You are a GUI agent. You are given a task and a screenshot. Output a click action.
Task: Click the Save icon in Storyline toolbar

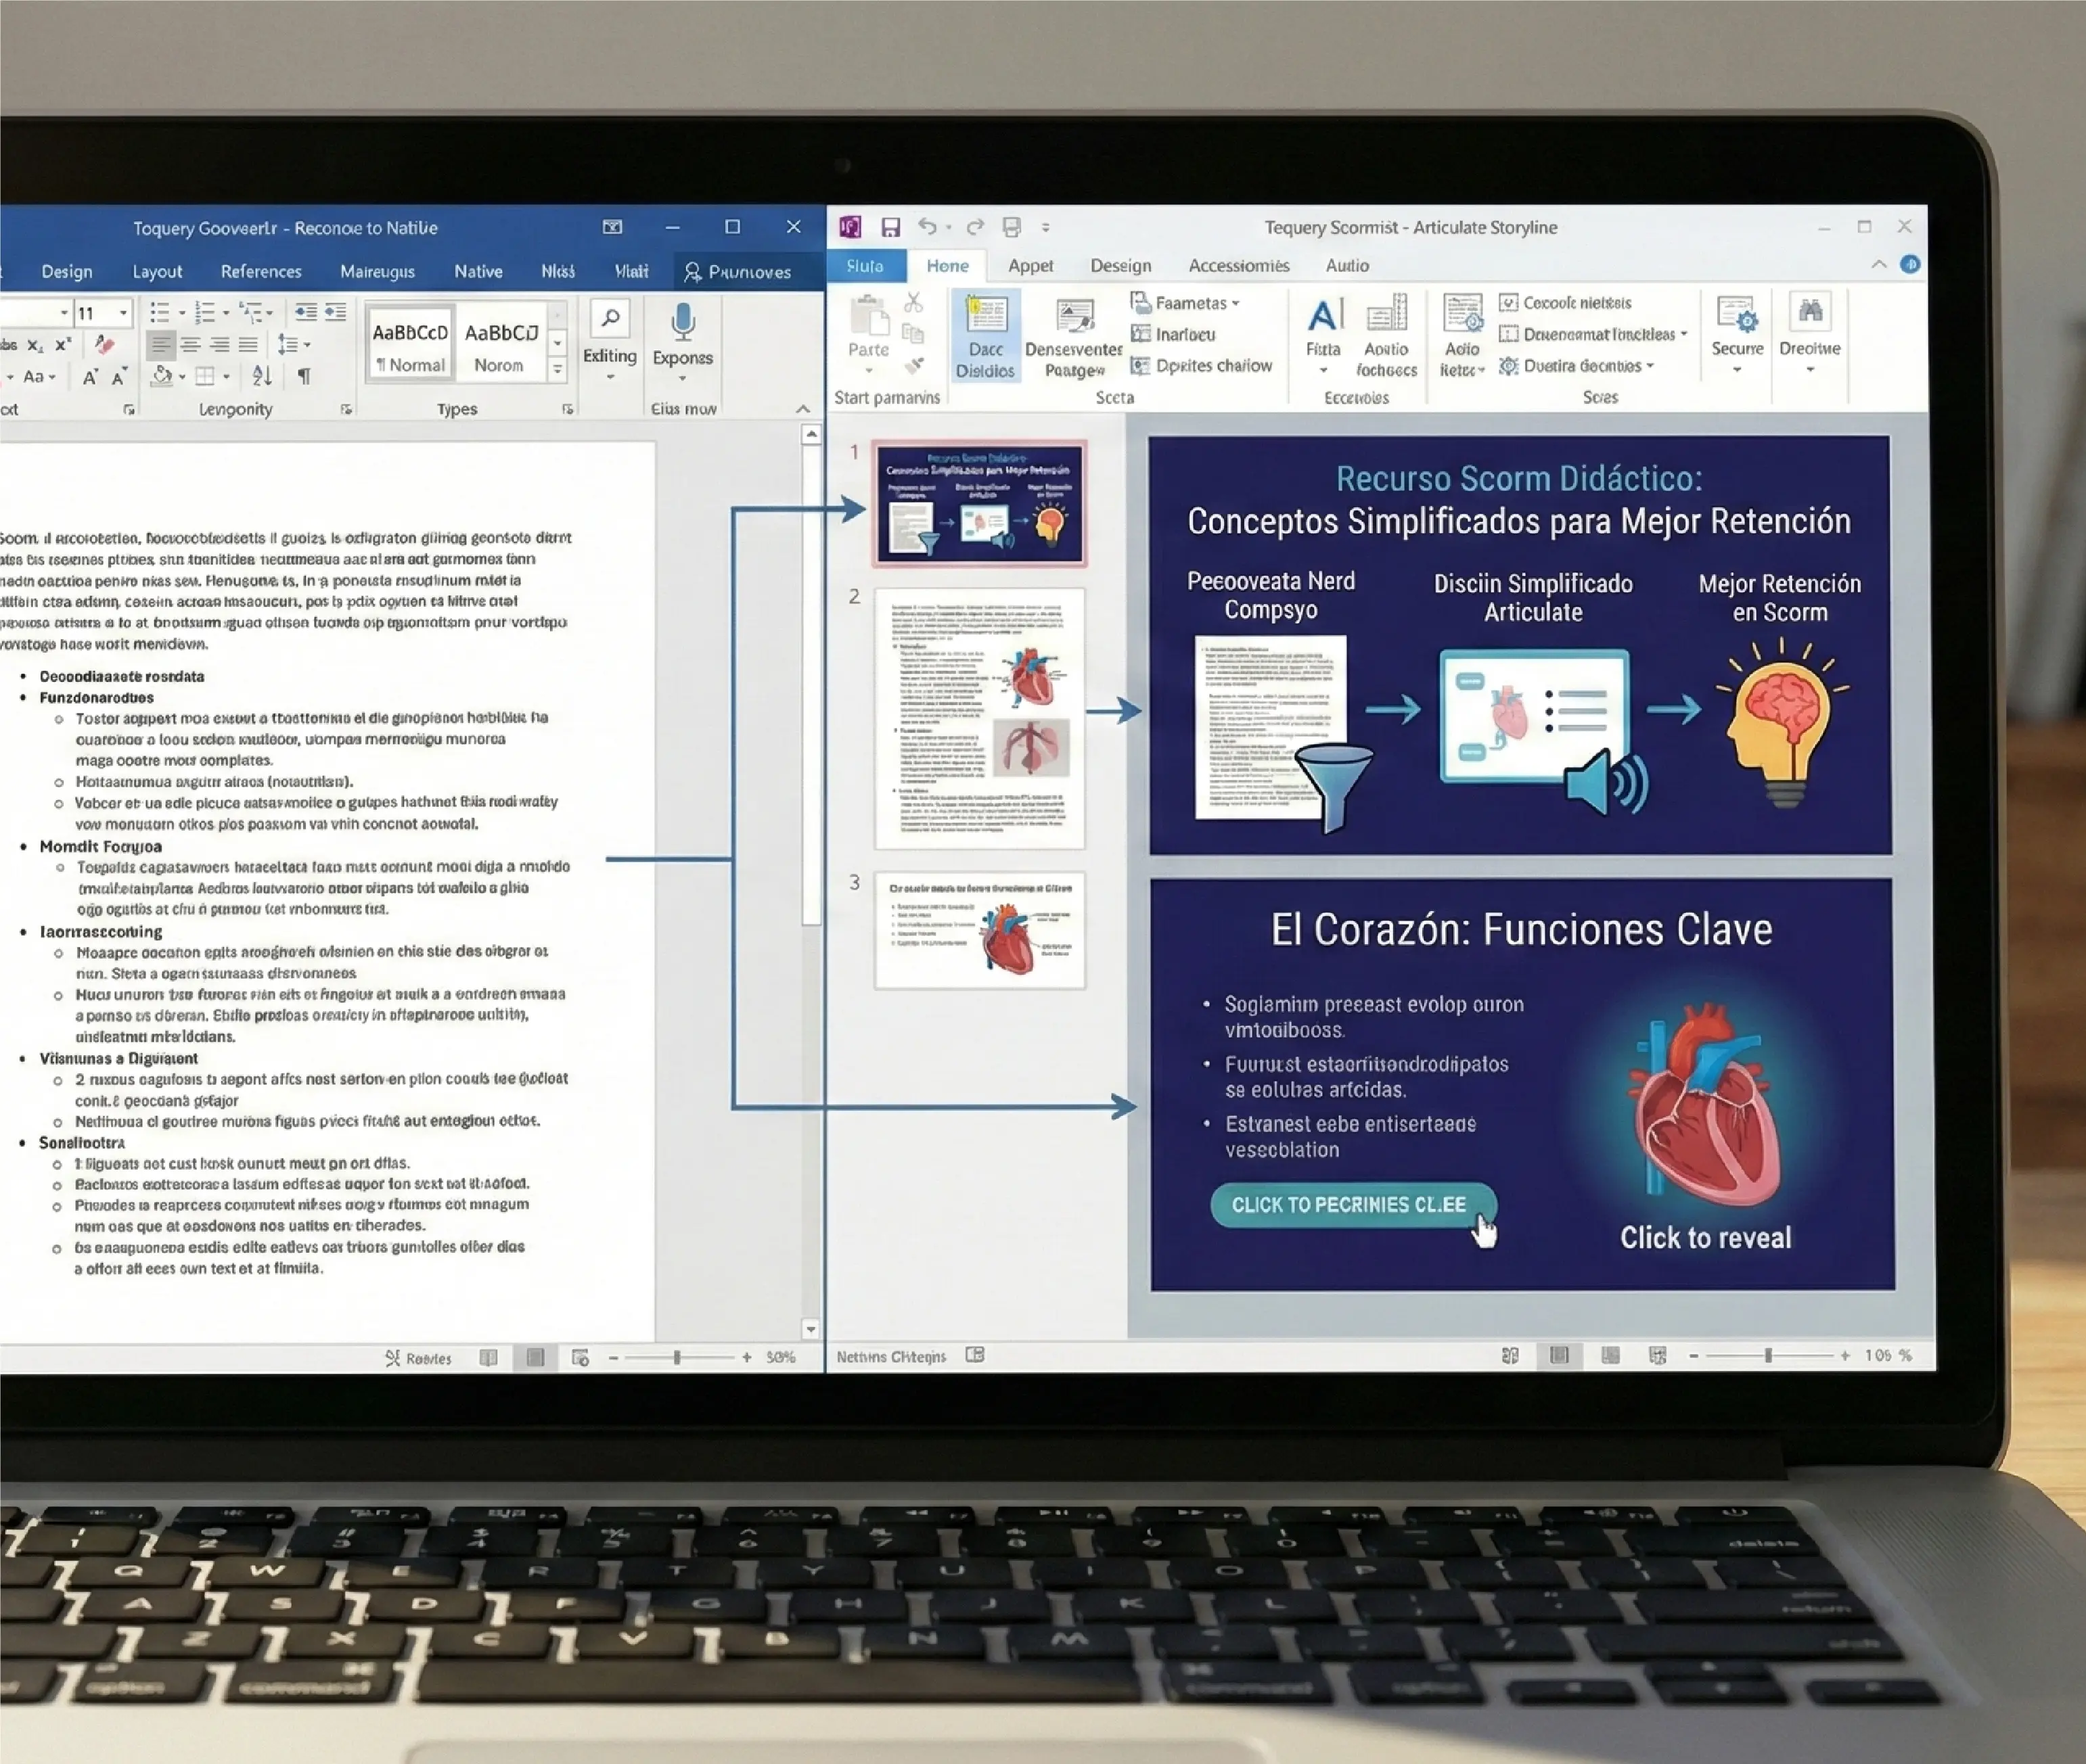coord(890,228)
